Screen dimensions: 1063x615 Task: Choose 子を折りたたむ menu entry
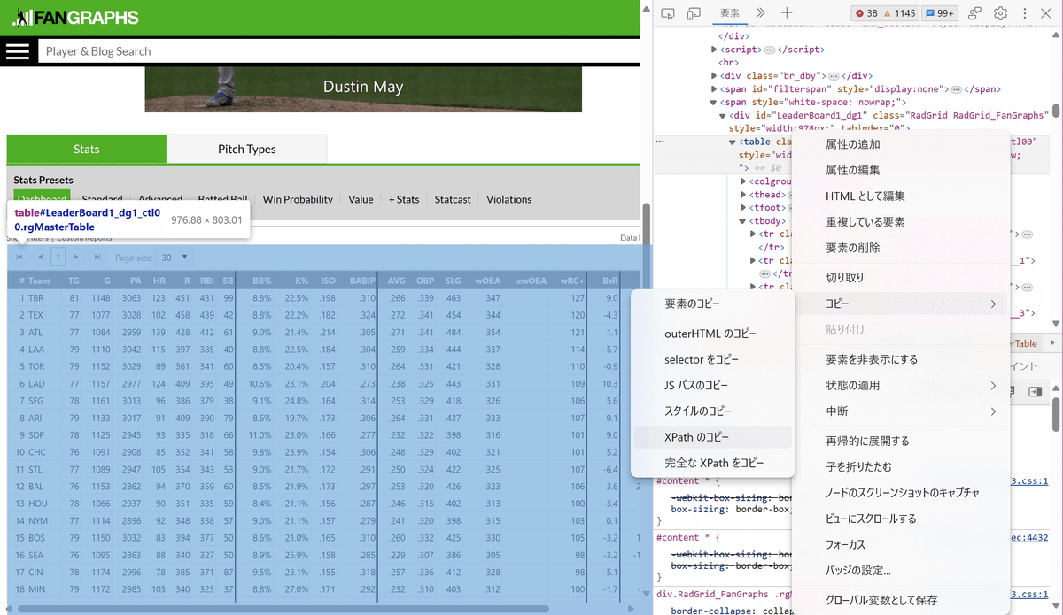coord(901,466)
